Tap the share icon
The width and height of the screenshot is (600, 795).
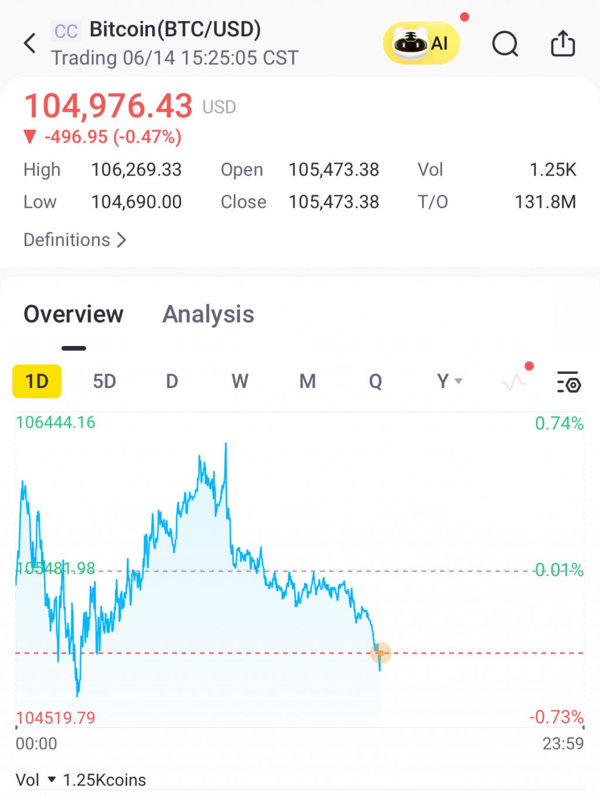(x=562, y=43)
